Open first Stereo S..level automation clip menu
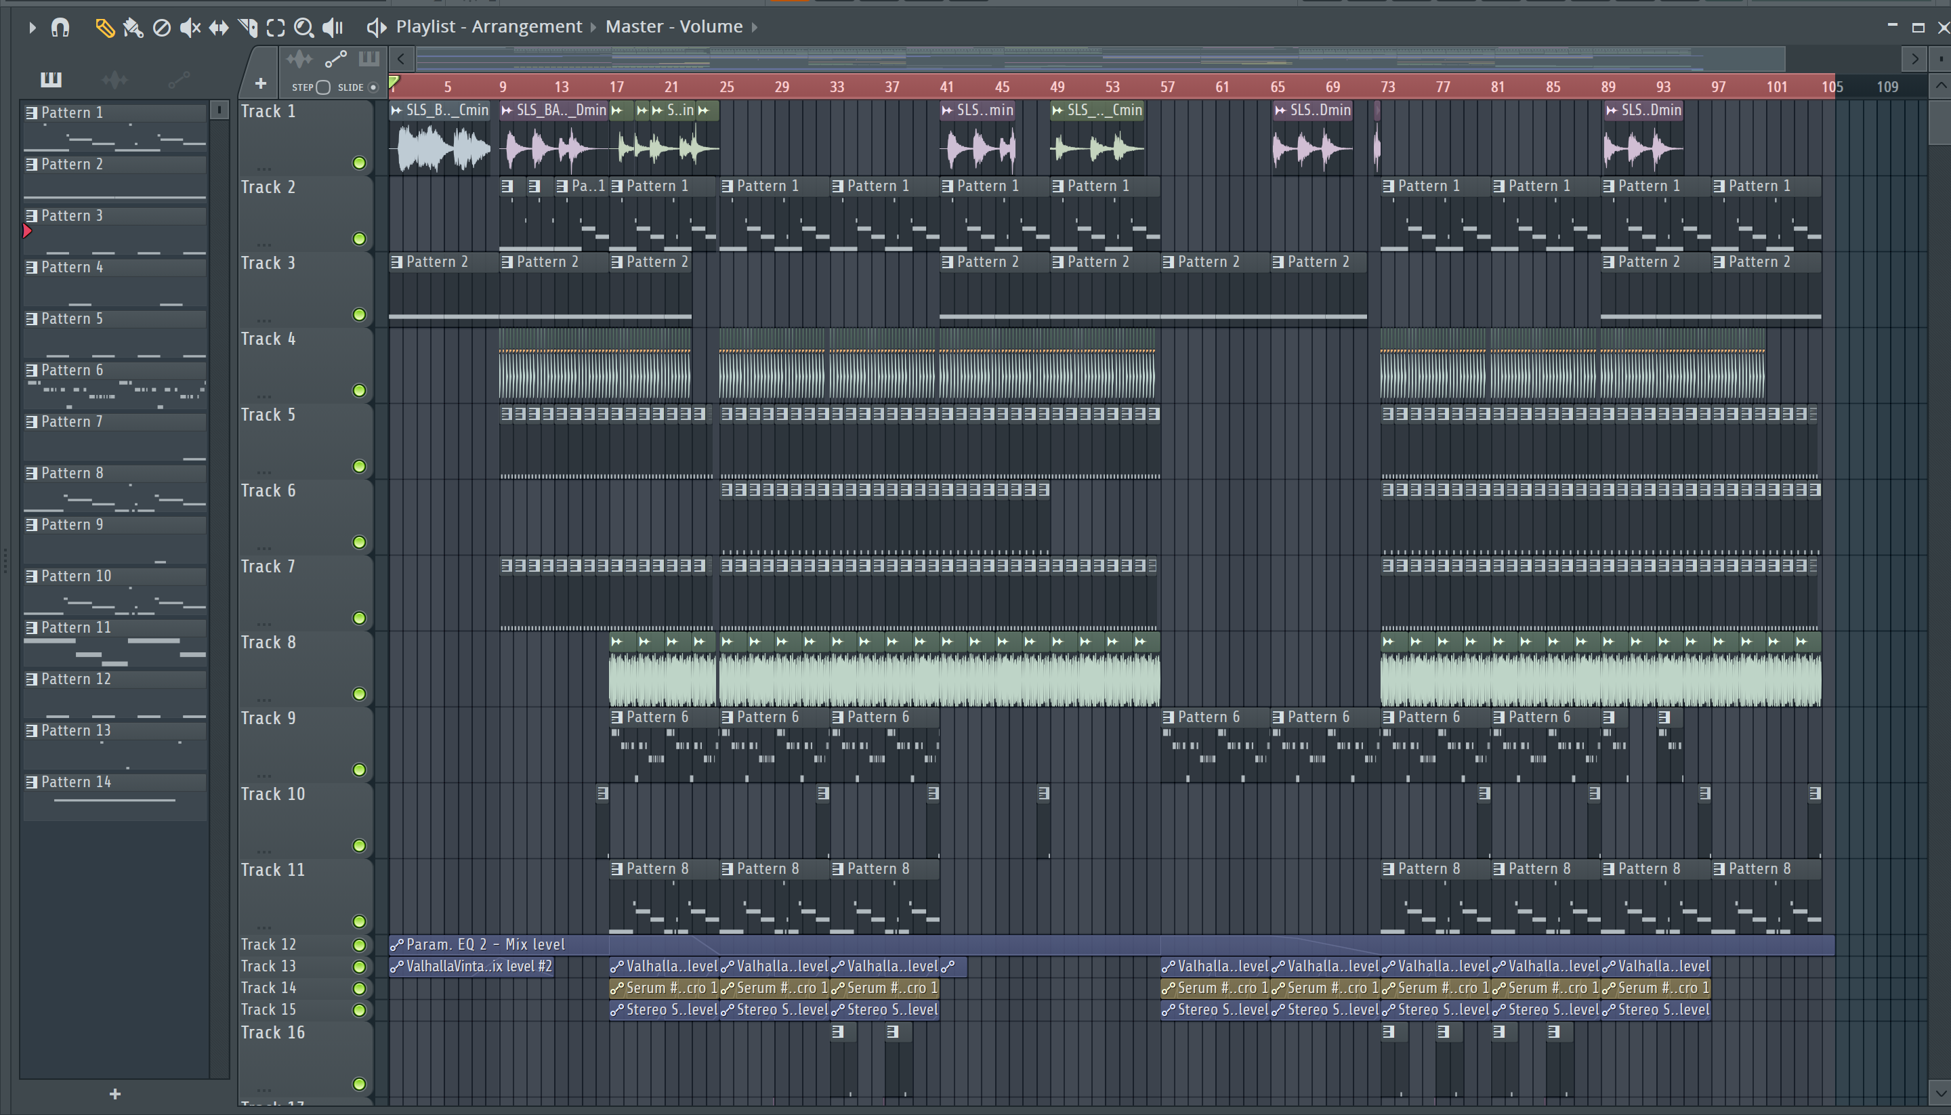1951x1115 pixels. click(617, 1010)
